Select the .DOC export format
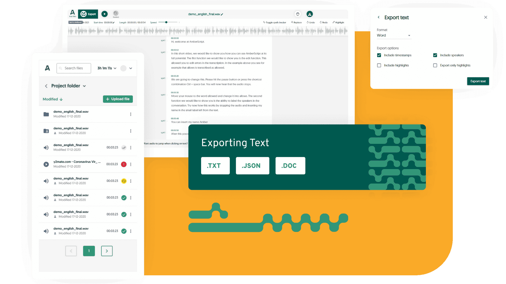The height and width of the screenshot is (284, 506). (x=290, y=166)
